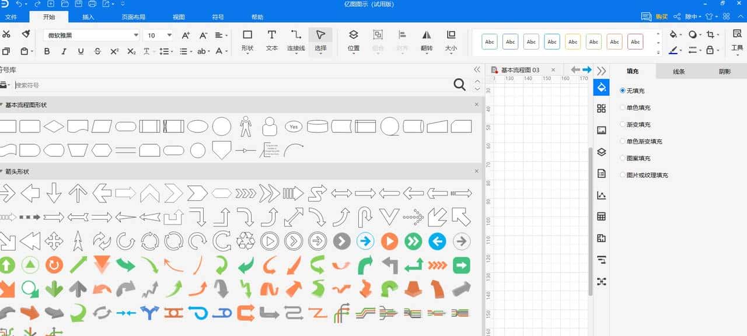Select the 连接线 connector tool
This screenshot has width=747, height=336.
296,40
